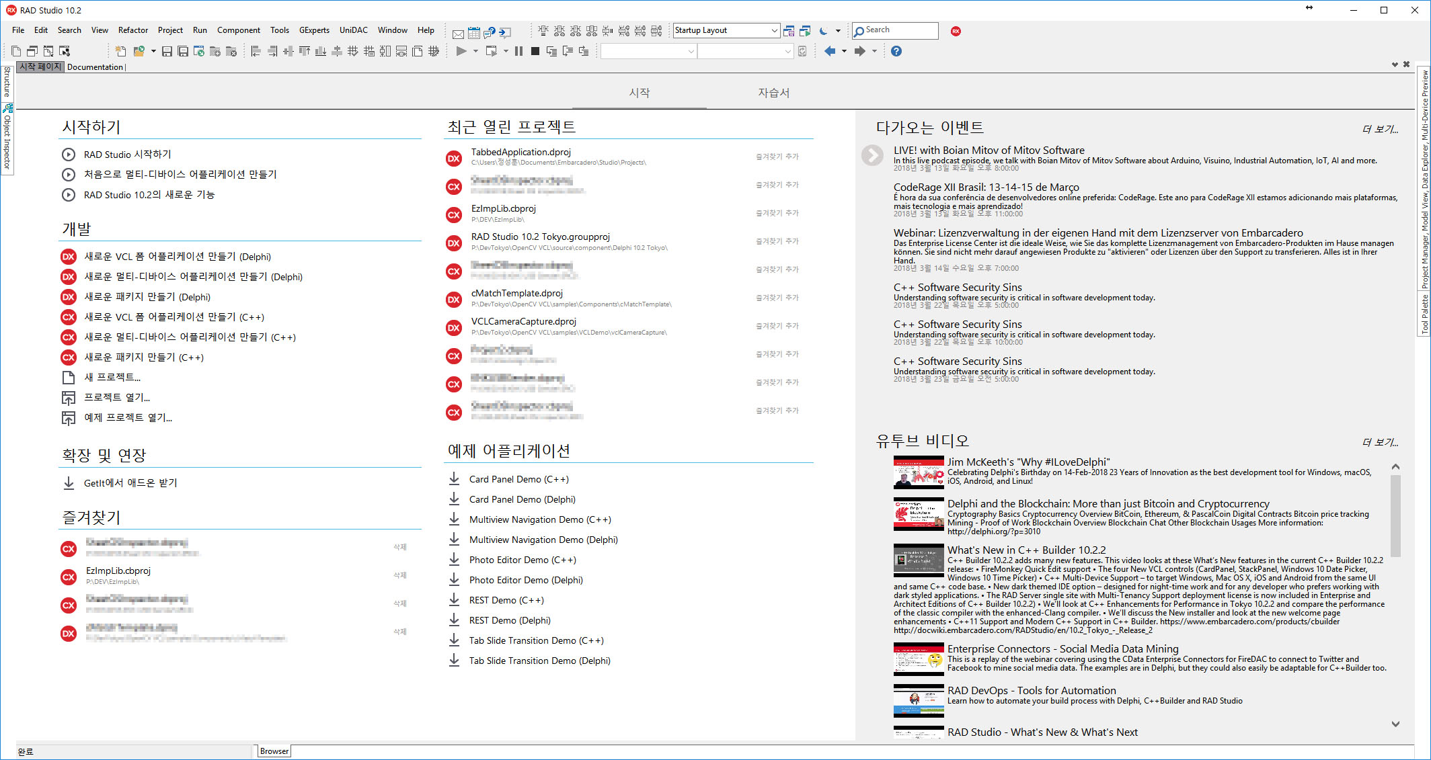Open the GExperts menu
The image size is (1431, 760).
[314, 30]
